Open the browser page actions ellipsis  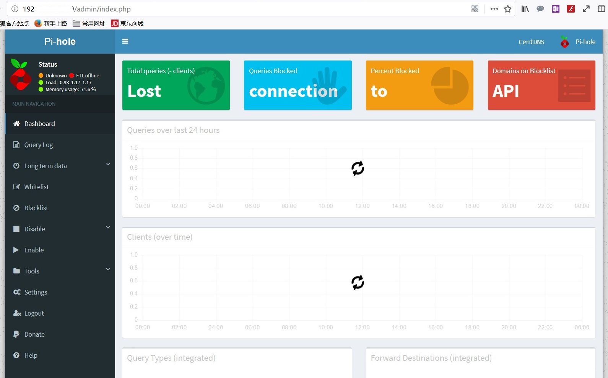click(x=494, y=9)
